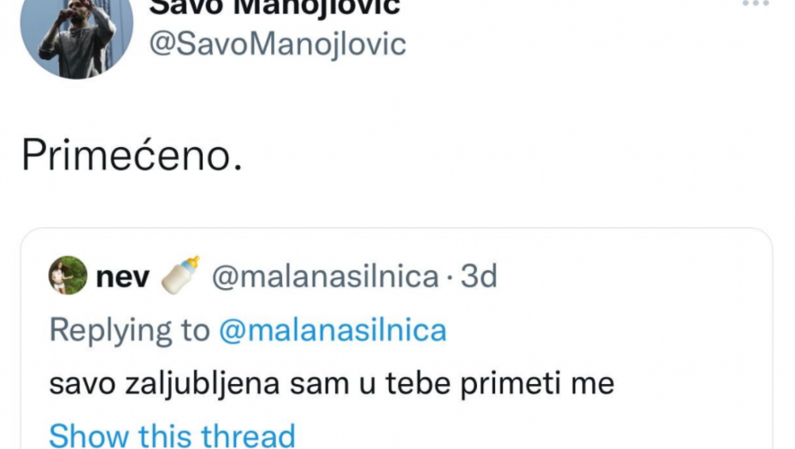Open the gray @malanasilnica handle beside nev
The image size is (795, 449).
[x=325, y=277]
